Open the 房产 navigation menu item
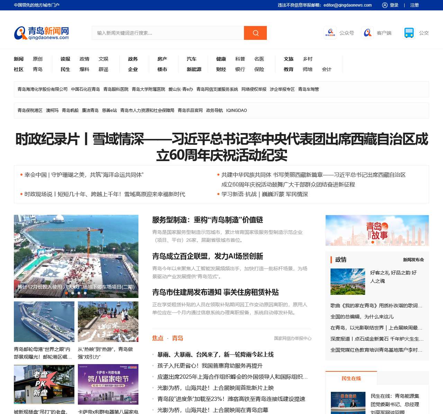 pos(162,59)
